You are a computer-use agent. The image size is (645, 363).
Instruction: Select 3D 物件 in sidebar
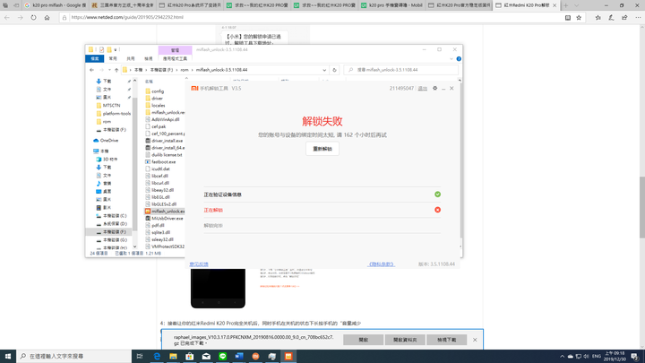click(107, 160)
